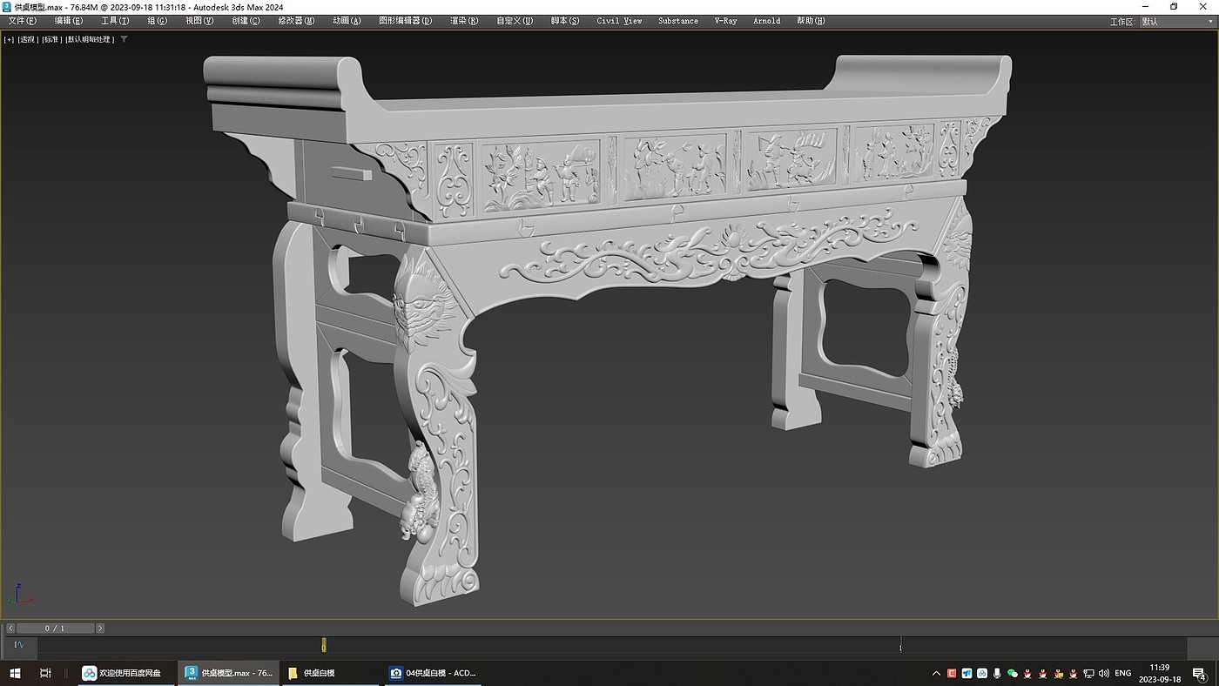
Task: Switch to 供桌白模 folder in taskbar
Action: tap(319, 673)
